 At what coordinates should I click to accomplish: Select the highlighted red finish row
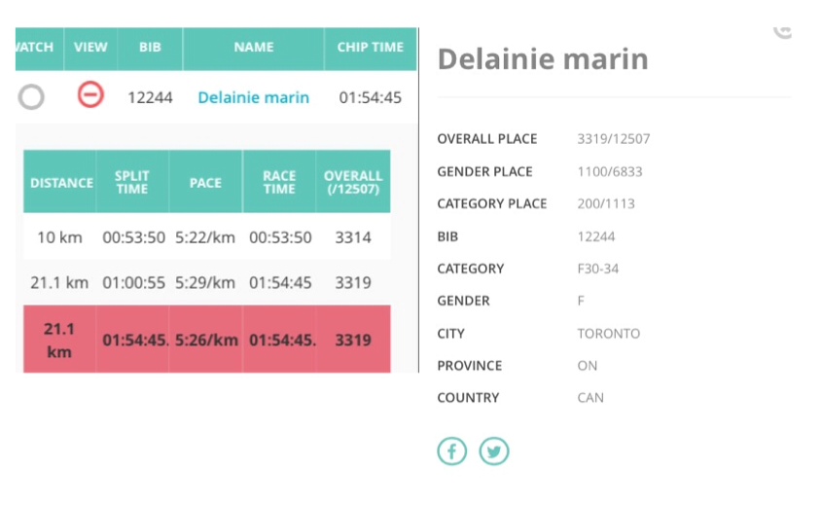coord(206,340)
